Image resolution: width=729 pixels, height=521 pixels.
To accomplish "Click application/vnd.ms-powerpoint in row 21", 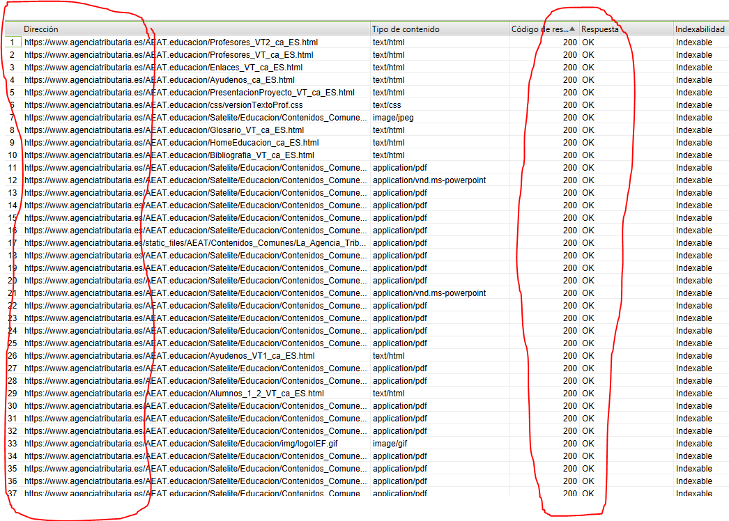I will [429, 293].
